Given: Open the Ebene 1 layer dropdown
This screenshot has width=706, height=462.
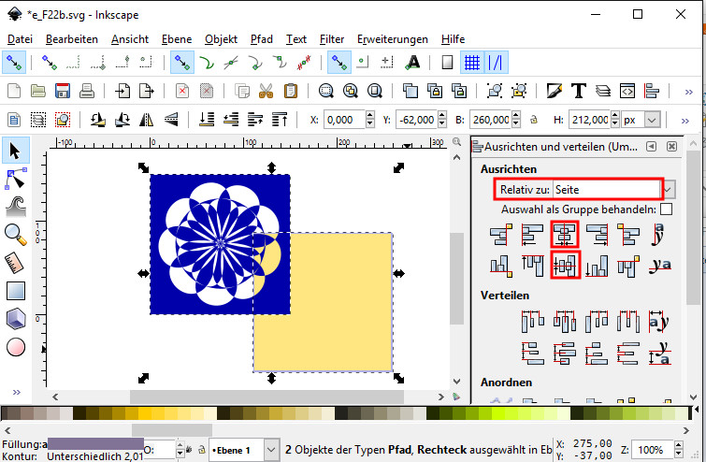Looking at the screenshot, I should [270, 450].
